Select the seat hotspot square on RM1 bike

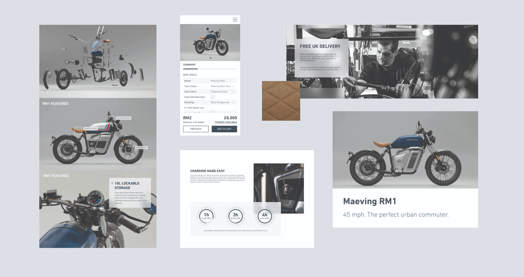(78, 131)
